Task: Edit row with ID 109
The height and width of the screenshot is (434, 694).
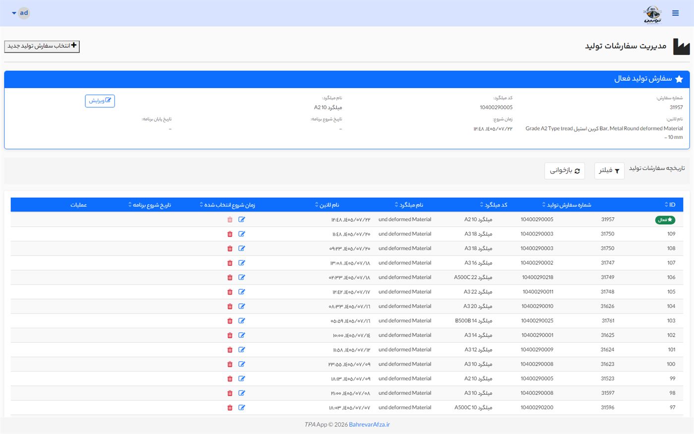Action: (242, 234)
